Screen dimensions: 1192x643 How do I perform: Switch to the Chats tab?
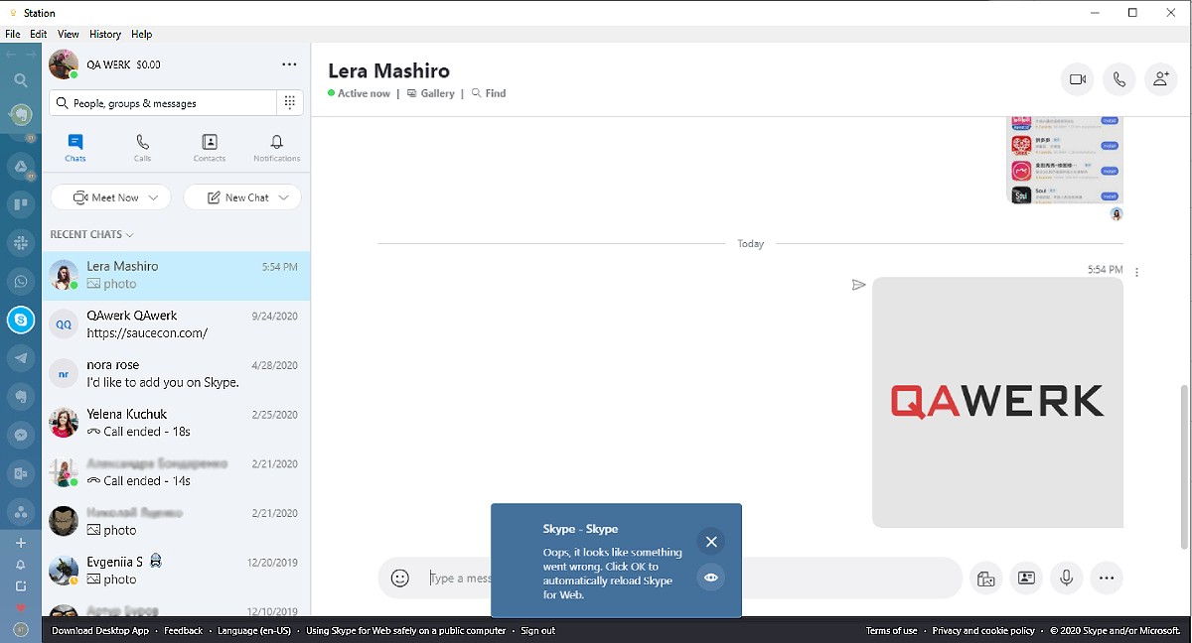[x=75, y=148]
